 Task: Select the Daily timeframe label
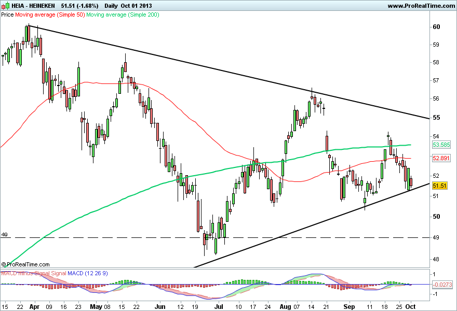(111, 6)
